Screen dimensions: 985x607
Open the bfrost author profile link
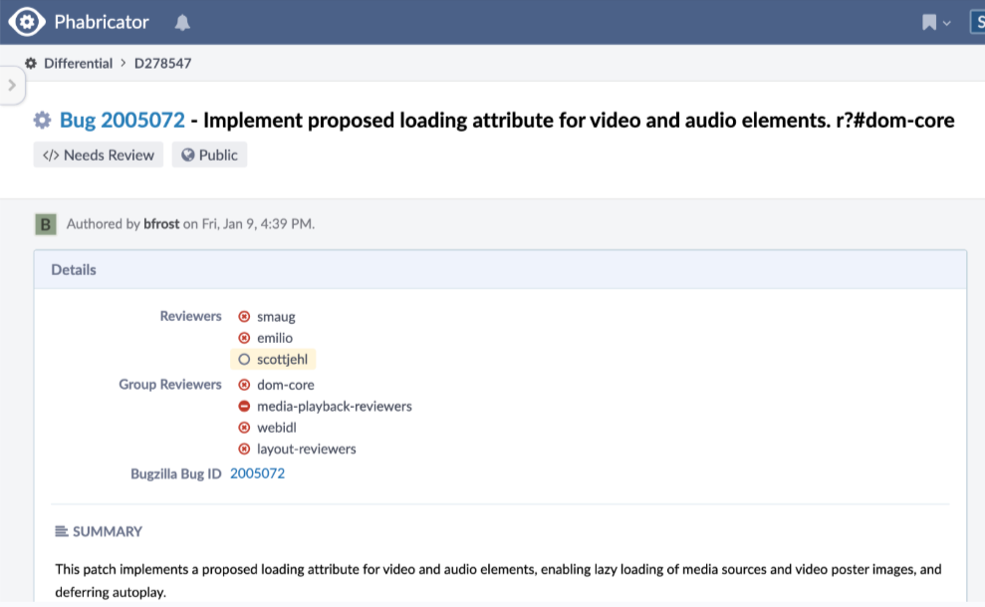(161, 223)
